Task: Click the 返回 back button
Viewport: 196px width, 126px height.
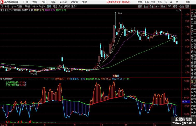Action: click(x=187, y=6)
